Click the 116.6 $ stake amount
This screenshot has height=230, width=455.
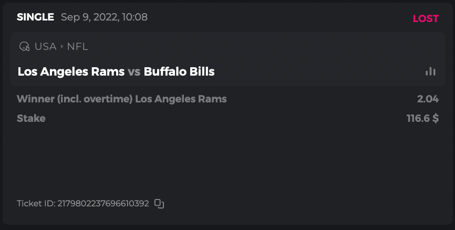422,118
